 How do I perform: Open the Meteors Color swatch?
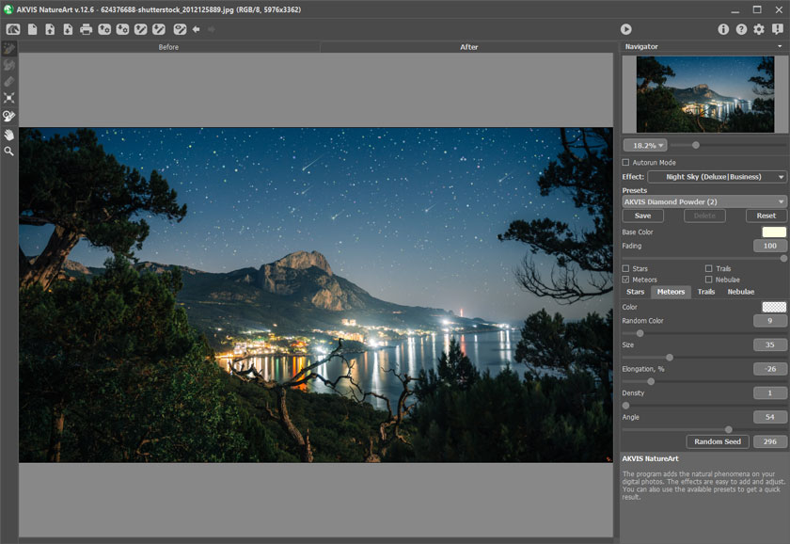[774, 307]
